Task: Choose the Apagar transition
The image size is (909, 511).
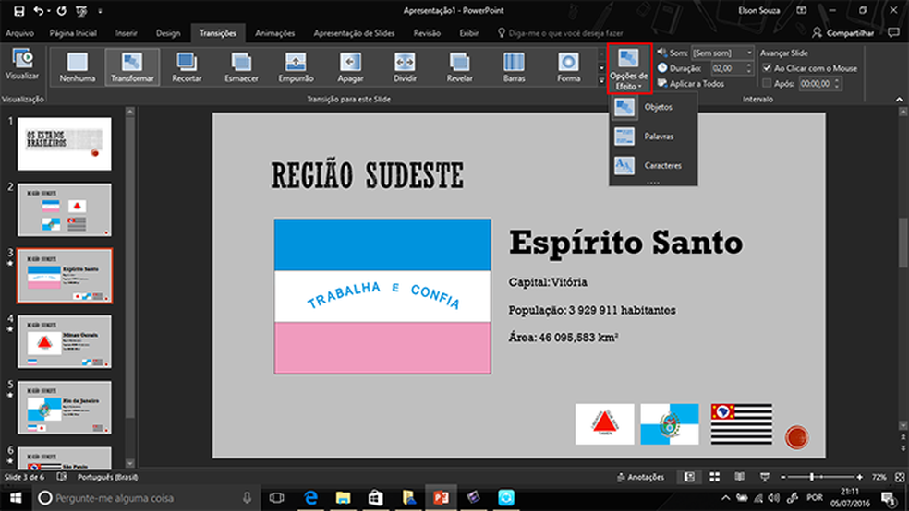Action: tap(350, 67)
